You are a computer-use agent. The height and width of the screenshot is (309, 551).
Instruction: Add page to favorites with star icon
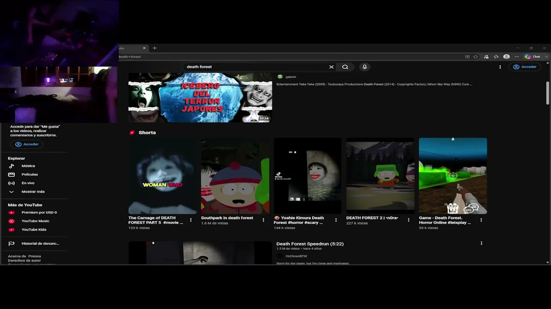pos(476,57)
